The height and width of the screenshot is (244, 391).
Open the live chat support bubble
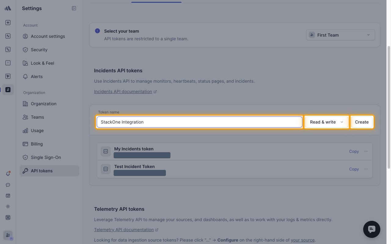[x=371, y=229]
